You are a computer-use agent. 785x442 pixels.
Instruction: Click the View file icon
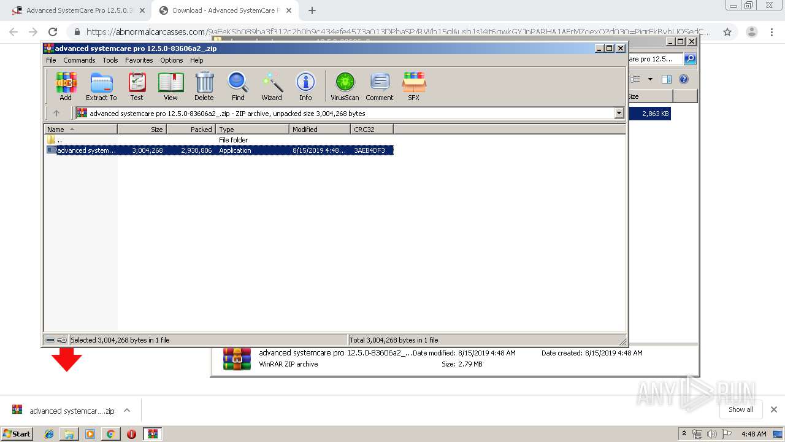point(170,86)
